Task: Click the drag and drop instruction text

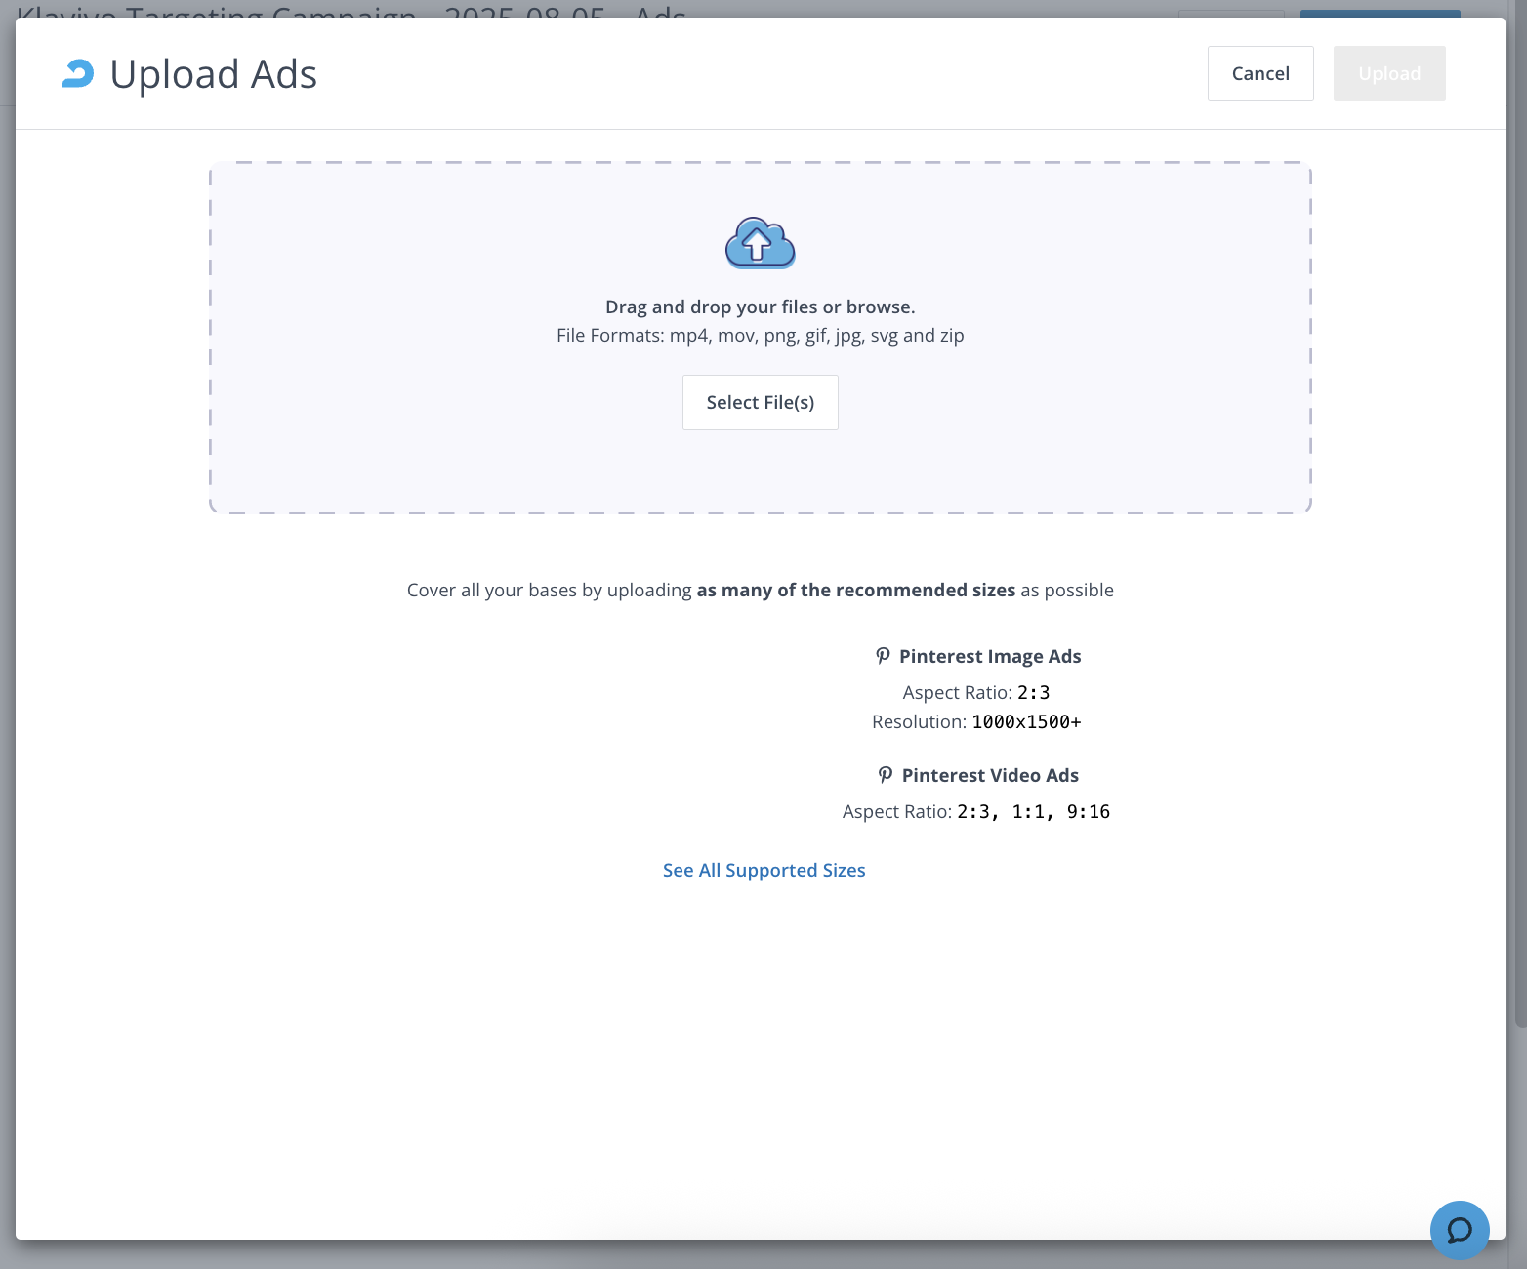Action: [x=760, y=307]
